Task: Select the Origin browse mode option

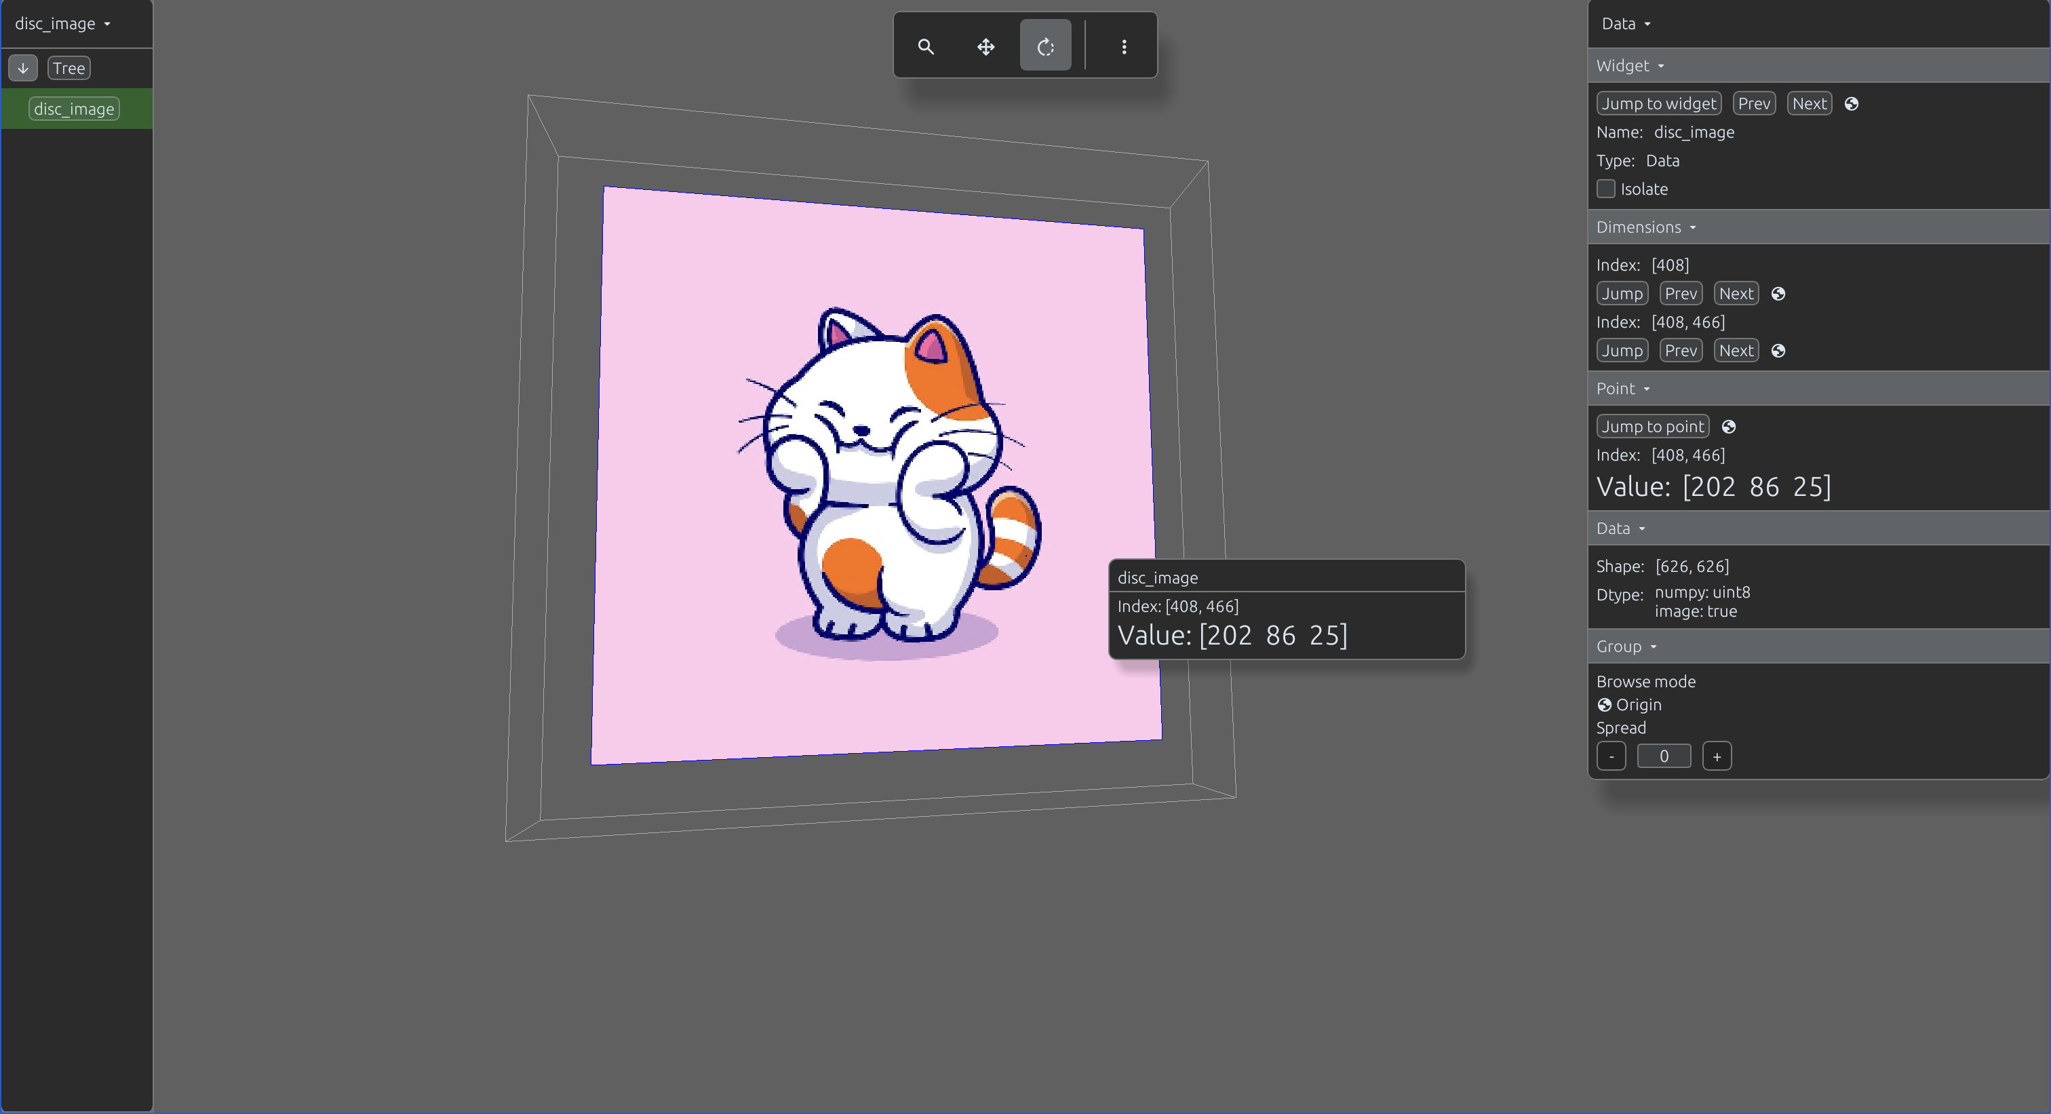Action: (x=1629, y=705)
